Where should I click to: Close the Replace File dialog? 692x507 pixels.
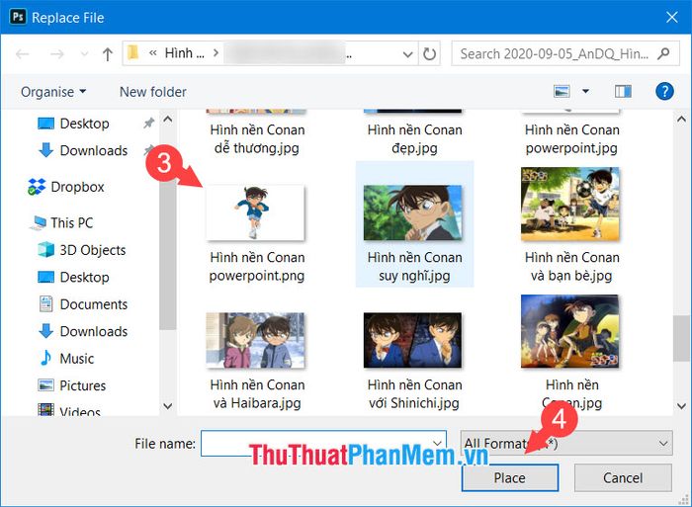[x=671, y=17]
